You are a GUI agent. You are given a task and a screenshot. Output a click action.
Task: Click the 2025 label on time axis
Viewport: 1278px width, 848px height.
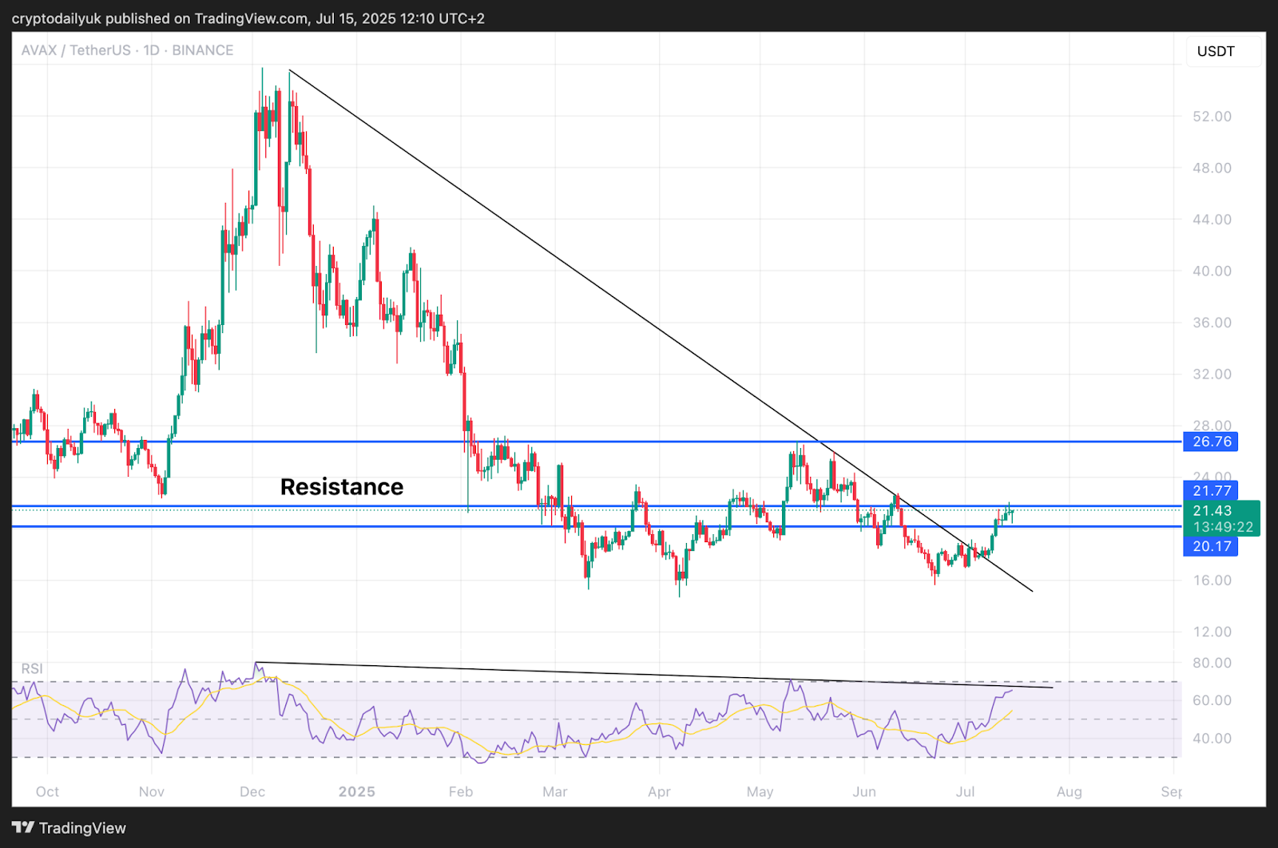coord(356,791)
